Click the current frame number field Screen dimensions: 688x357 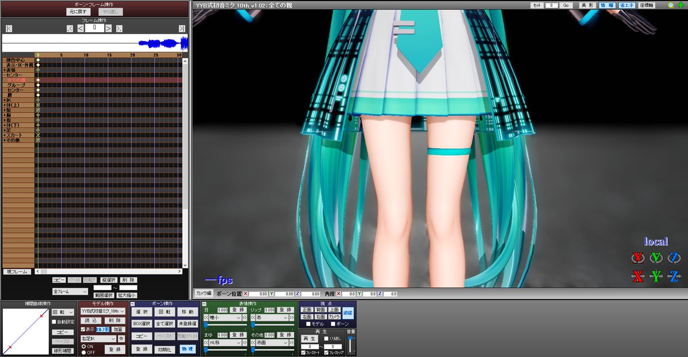pyautogui.click(x=94, y=28)
